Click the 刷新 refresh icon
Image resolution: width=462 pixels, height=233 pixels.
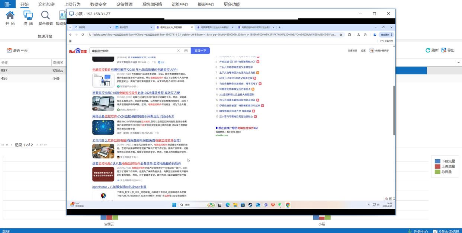click(x=428, y=50)
